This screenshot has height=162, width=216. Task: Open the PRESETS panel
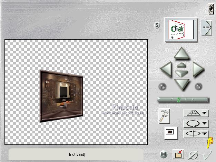click(x=206, y=28)
